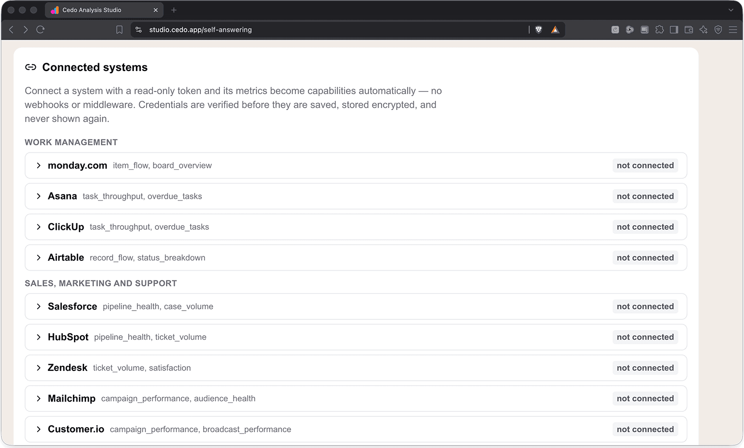This screenshot has width=744, height=448.
Task: Open the Brave wallet icon
Action: (x=689, y=30)
